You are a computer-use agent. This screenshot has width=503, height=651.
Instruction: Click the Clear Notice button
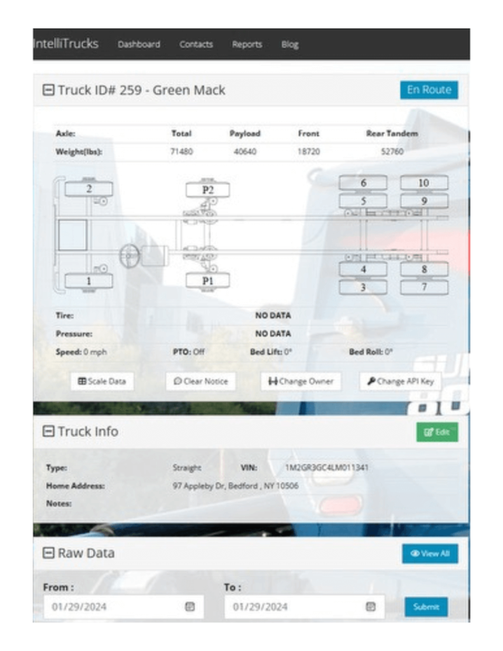[x=200, y=381]
